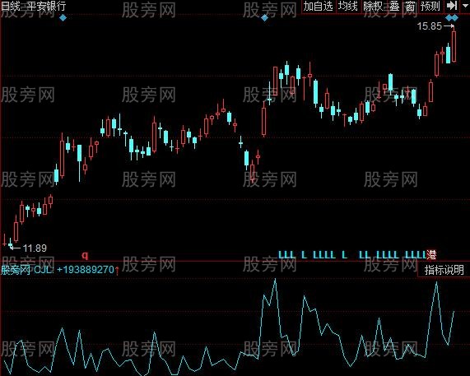Image resolution: width=470 pixels, height=376 pixels.
Task: Click the blue diamond marker nearest 平安银行 title
Action: click(x=63, y=18)
